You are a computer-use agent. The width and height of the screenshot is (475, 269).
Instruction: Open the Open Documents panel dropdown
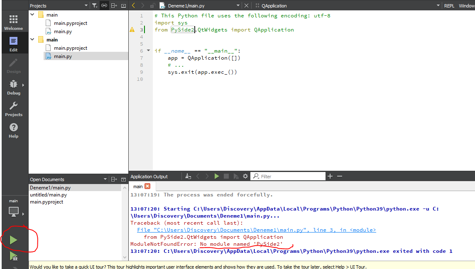click(105, 179)
